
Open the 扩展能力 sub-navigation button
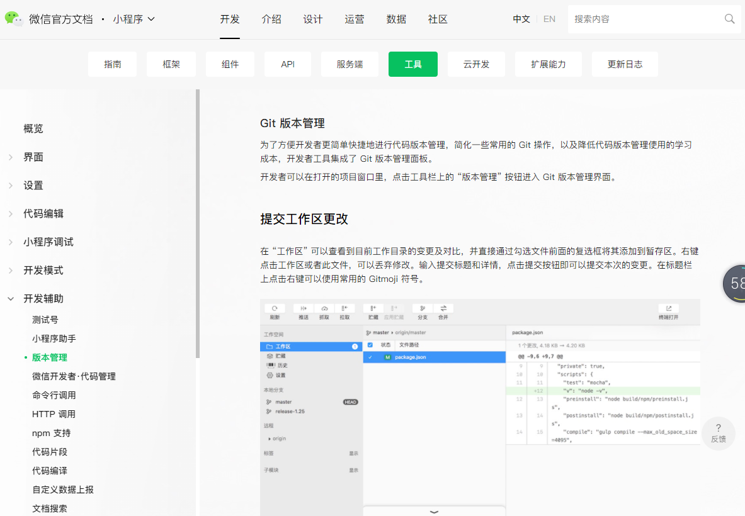point(549,64)
